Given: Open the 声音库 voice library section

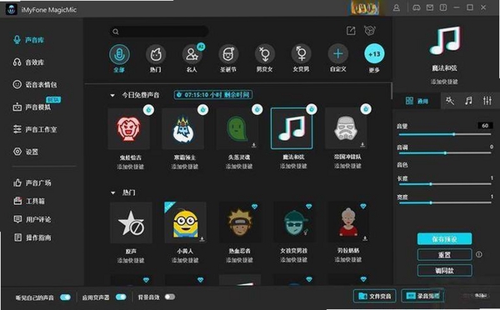Looking at the screenshot, I should pos(28,40).
